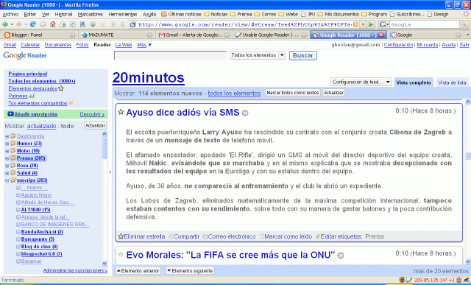Open Todos los elementos search dropdown
This screenshot has width=471, height=285.
[258, 55]
